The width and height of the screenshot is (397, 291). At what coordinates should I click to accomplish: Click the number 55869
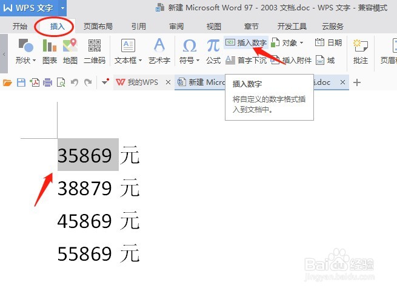[85, 253]
